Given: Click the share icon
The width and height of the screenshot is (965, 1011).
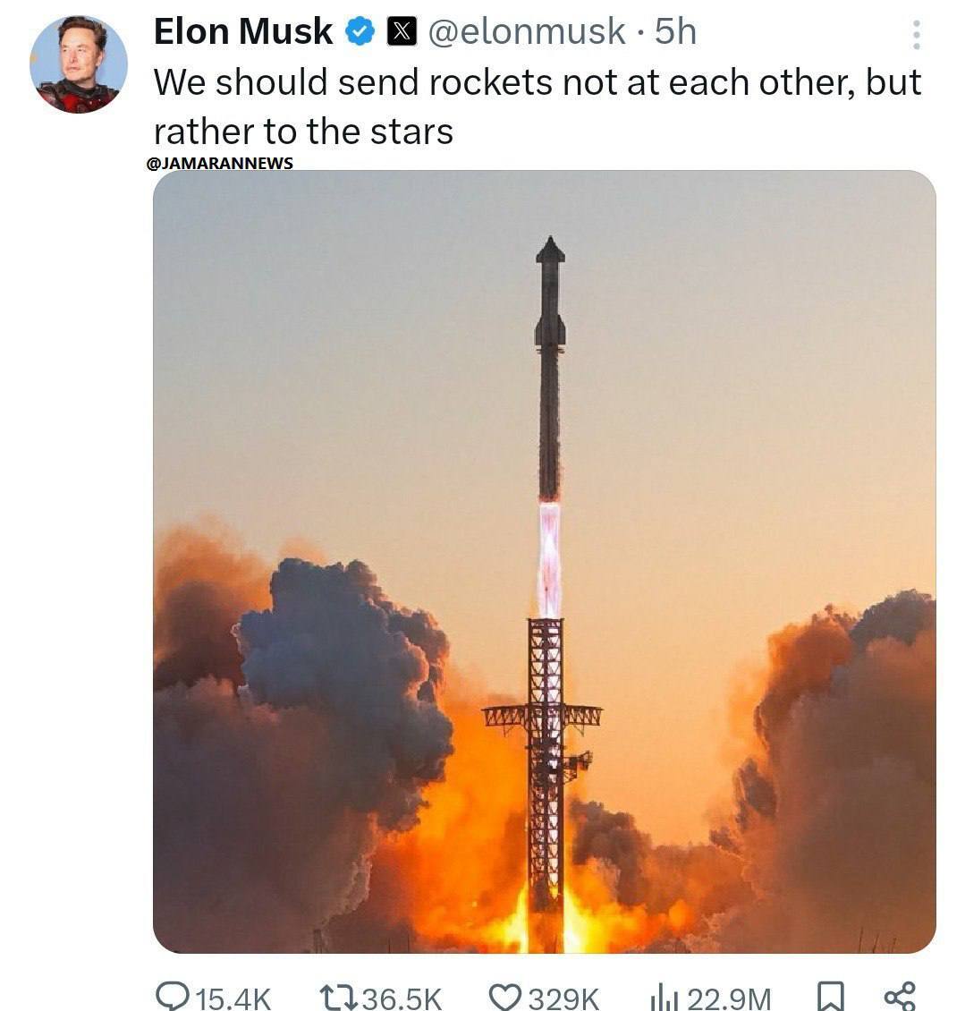Looking at the screenshot, I should (899, 996).
